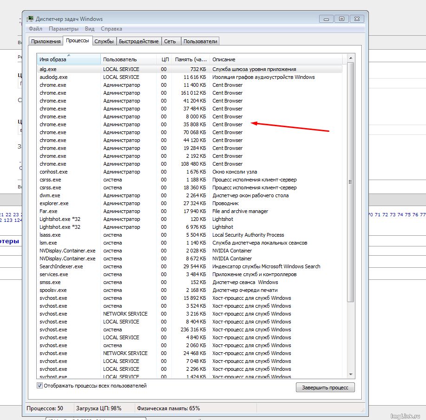Open the Файл menu
The height and width of the screenshot is (420, 426).
pyautogui.click(x=35, y=29)
